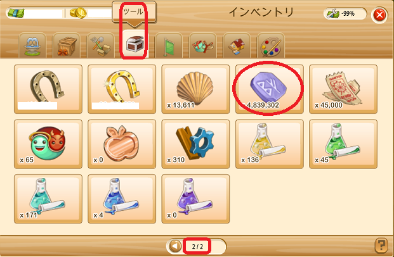The image size is (394, 257).
Task: Go to the previous inventory page
Action: 175,246
